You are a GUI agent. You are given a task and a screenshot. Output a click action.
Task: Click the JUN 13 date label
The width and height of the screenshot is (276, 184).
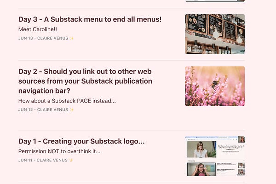tap(25, 38)
